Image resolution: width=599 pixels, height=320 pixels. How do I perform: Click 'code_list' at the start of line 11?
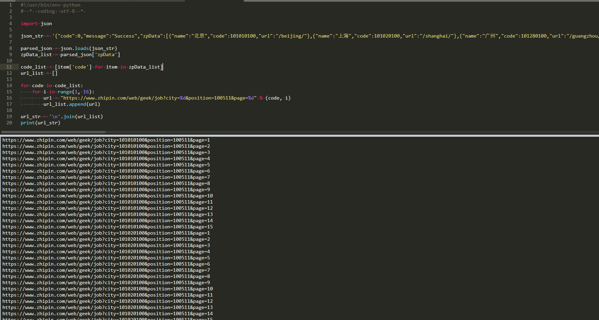[33, 67]
